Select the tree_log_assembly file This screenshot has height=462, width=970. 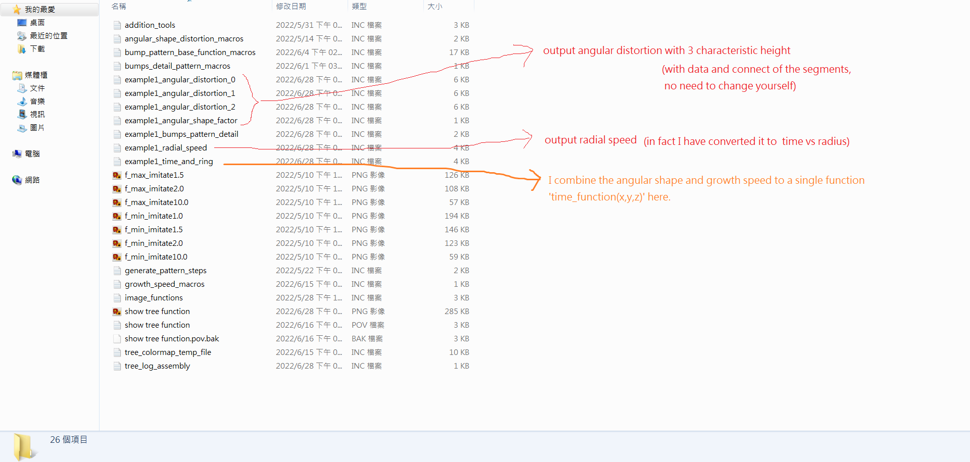click(x=157, y=366)
